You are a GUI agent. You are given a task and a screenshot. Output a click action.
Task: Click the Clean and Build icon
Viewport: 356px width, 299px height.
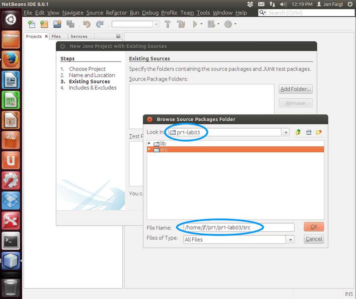click(x=181, y=24)
